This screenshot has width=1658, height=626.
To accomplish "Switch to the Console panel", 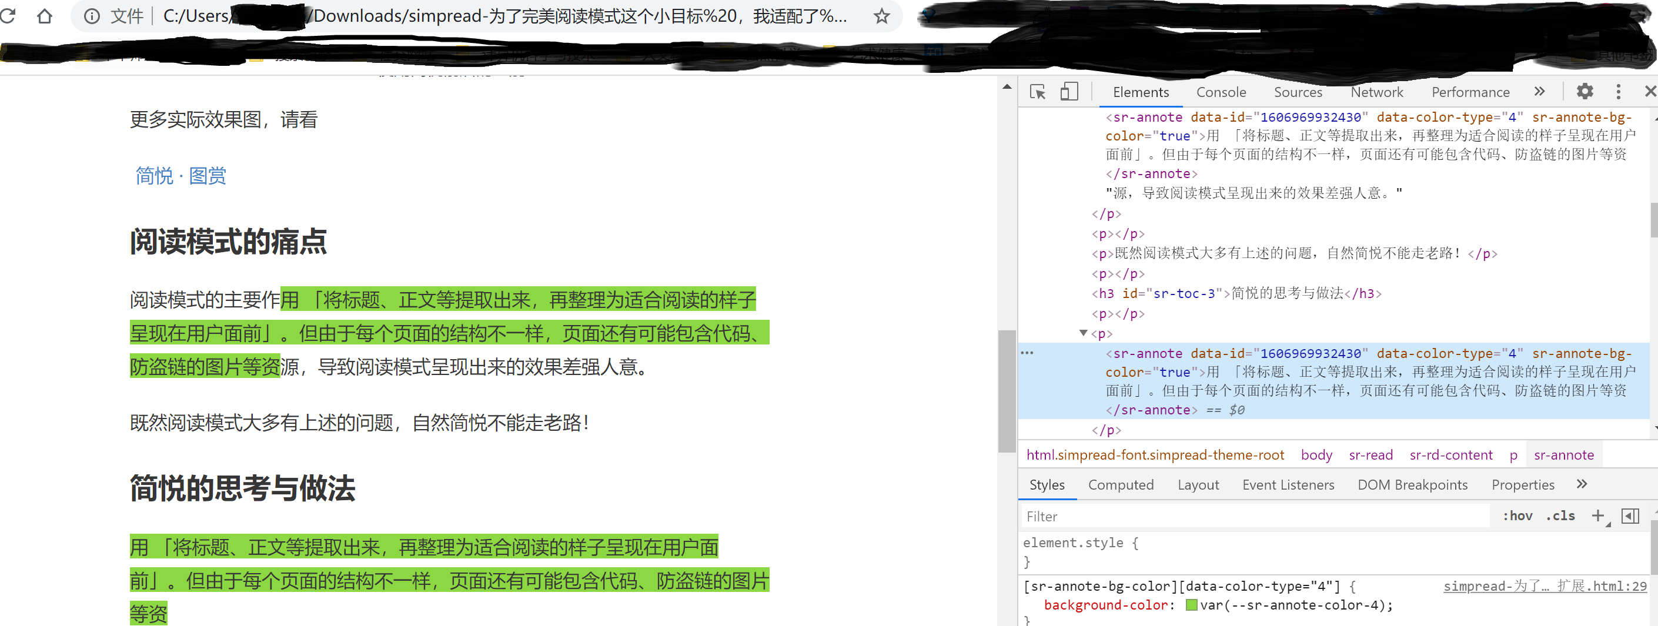I will click(x=1221, y=92).
